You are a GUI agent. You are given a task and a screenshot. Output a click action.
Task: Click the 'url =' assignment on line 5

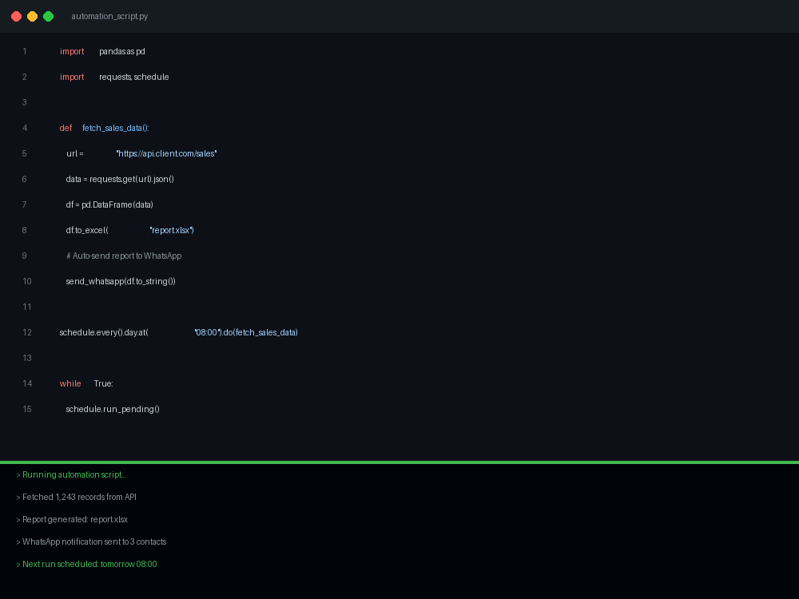[x=75, y=153]
